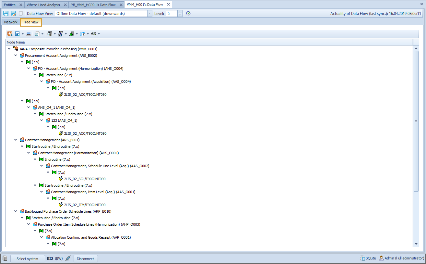426x264 pixels.
Task: Click the export as image icon
Action: click(29, 34)
